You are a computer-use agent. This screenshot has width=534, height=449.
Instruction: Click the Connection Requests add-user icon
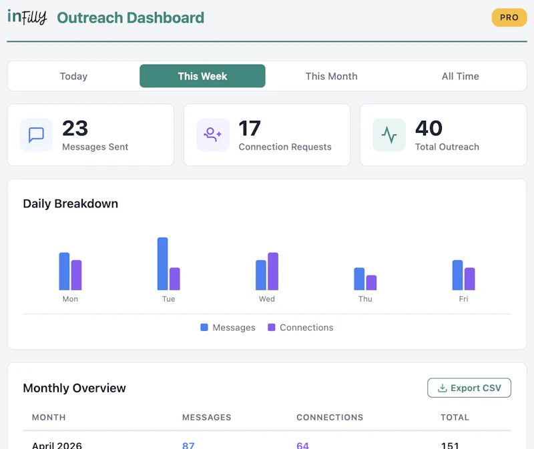click(x=212, y=135)
